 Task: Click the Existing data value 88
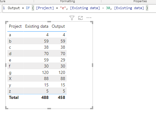tap(46, 78)
